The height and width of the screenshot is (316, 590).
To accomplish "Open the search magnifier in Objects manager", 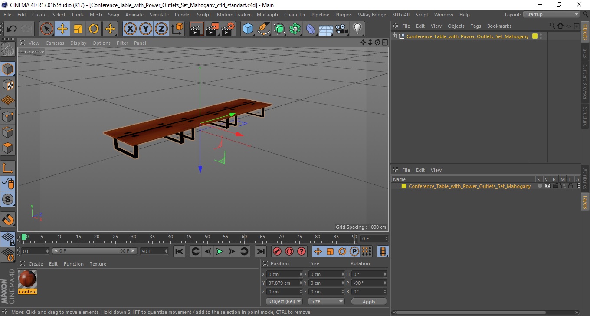I will tap(553, 26).
